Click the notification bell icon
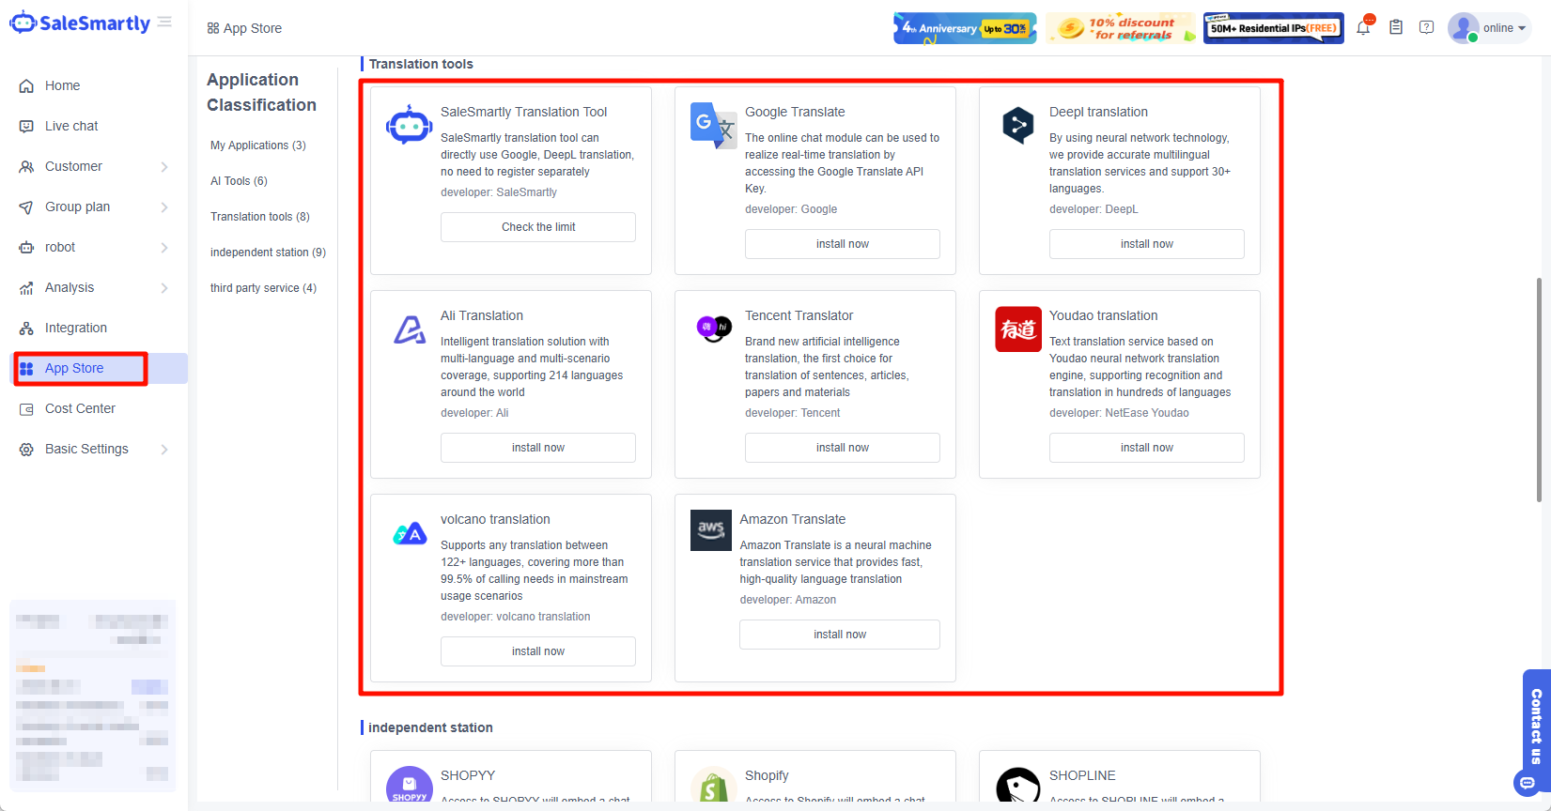Screen dimensions: 1551x811 tap(1363, 28)
